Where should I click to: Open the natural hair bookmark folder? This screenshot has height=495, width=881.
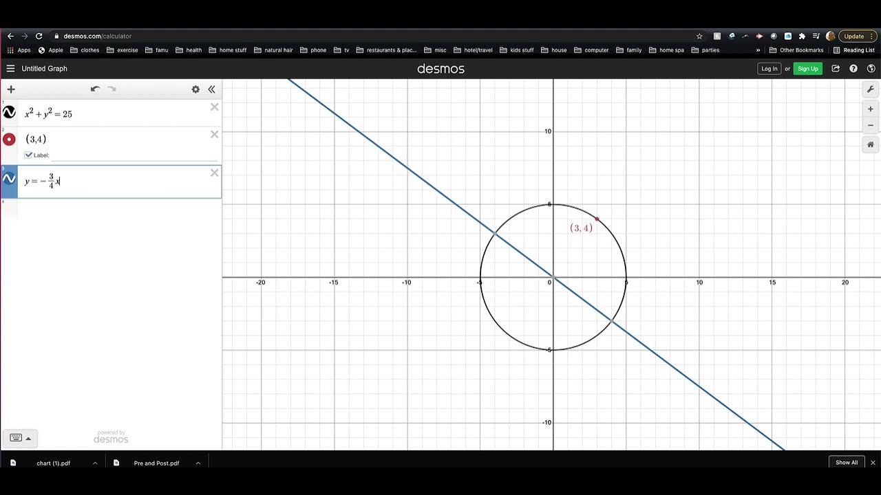click(273, 50)
